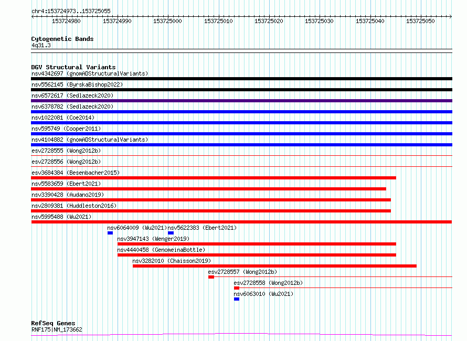Click ruler position 153725030
The width and height of the screenshot is (467, 341).
click(319, 21)
